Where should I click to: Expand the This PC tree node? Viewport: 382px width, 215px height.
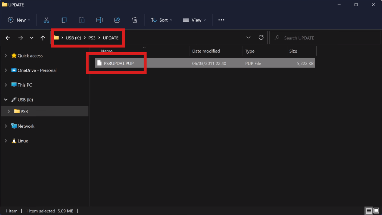point(6,85)
